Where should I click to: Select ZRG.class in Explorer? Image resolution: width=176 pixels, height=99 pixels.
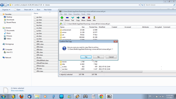(x=40, y=71)
